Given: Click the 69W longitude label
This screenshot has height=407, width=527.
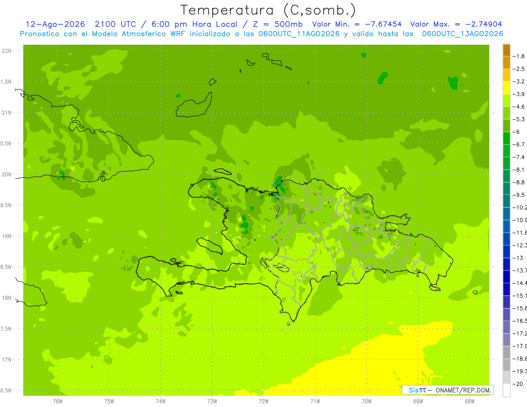Looking at the screenshot, I should [418, 401].
